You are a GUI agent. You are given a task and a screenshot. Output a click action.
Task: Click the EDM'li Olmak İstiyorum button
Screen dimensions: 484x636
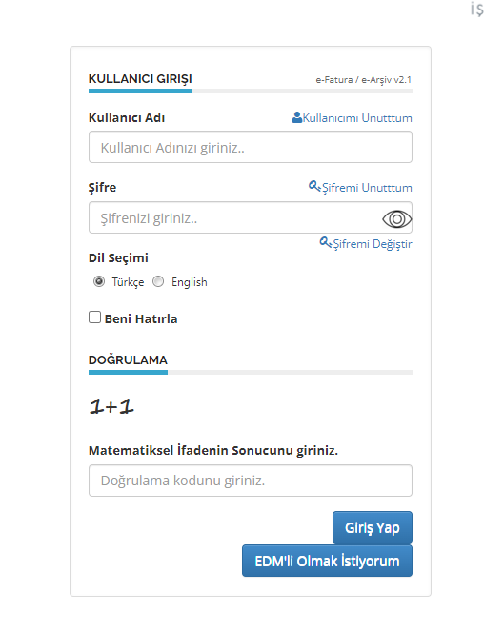(x=327, y=561)
